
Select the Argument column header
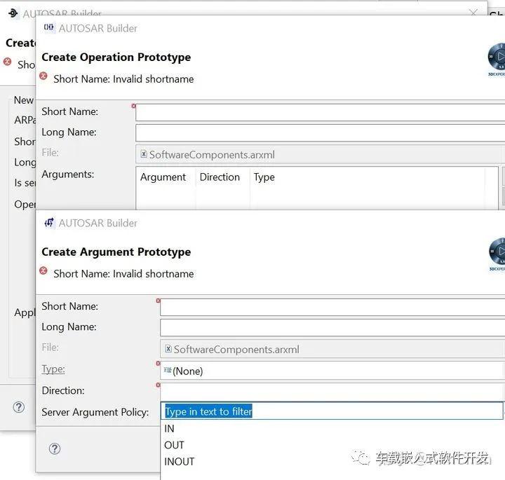tap(163, 177)
